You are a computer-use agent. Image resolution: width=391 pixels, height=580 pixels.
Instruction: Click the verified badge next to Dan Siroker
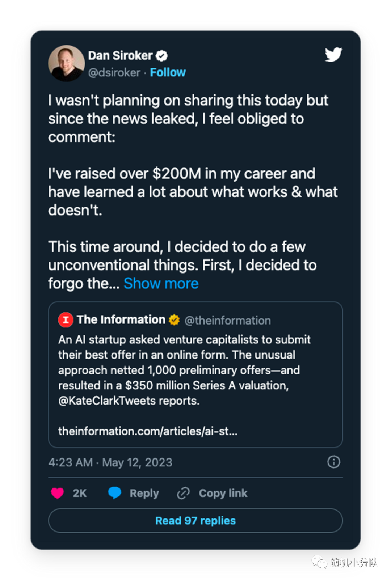tap(162, 56)
